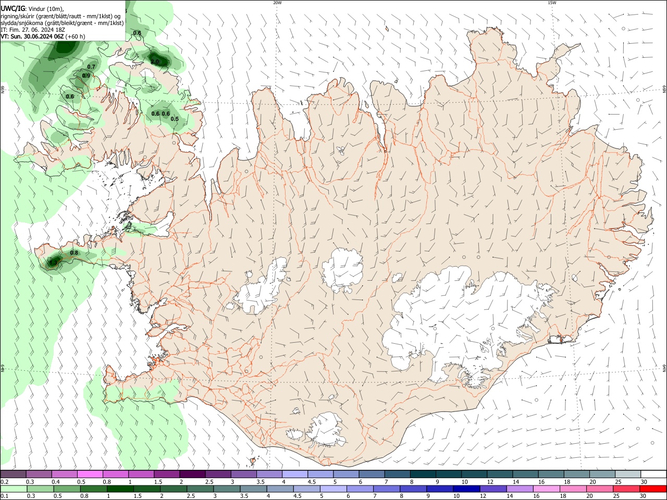Click the round white Hofsjökull glacier in central Iceland
667x500 pixels.
tap(342, 269)
